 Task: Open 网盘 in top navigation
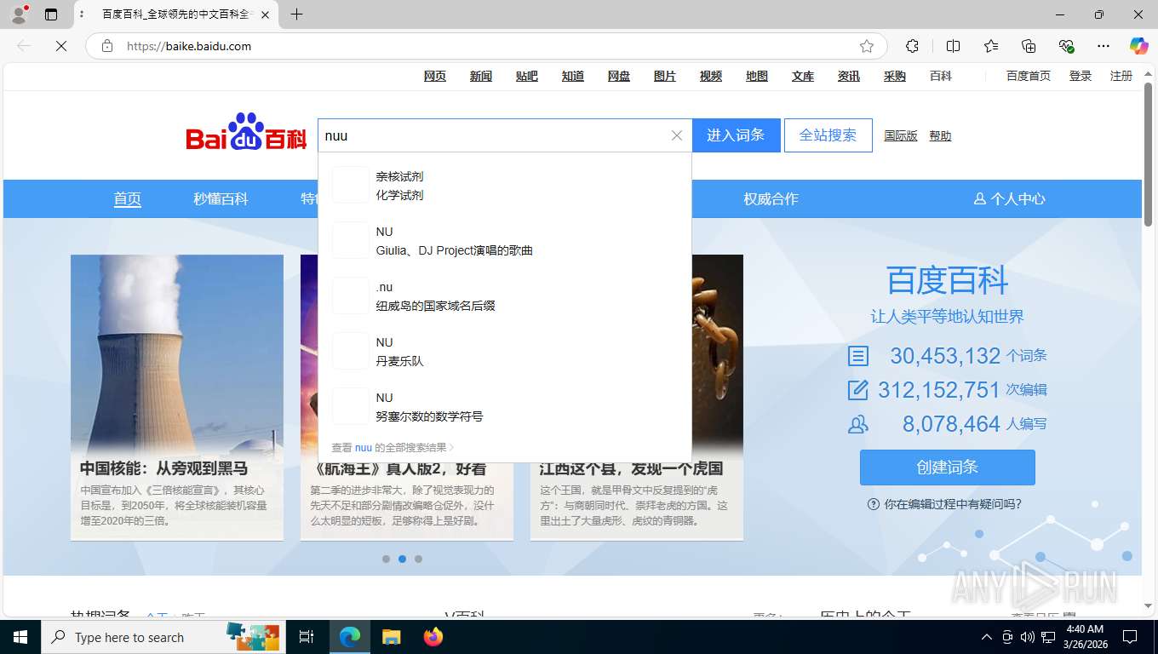point(619,76)
